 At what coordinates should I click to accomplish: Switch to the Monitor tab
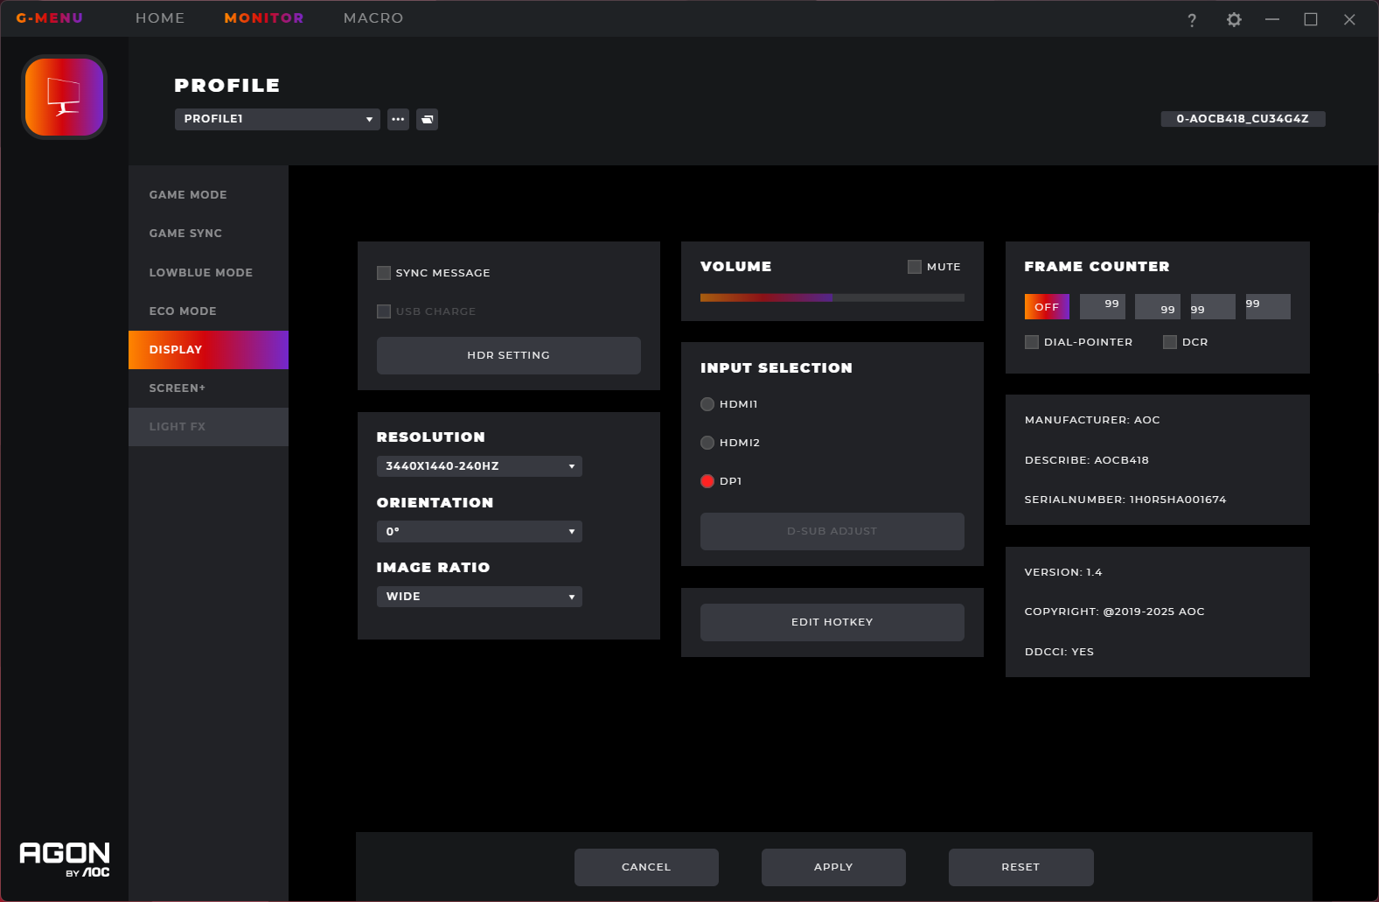(x=264, y=18)
